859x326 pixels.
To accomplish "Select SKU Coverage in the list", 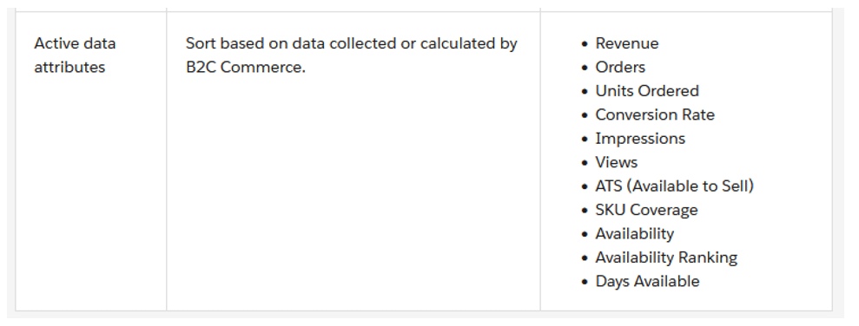I will coord(646,210).
